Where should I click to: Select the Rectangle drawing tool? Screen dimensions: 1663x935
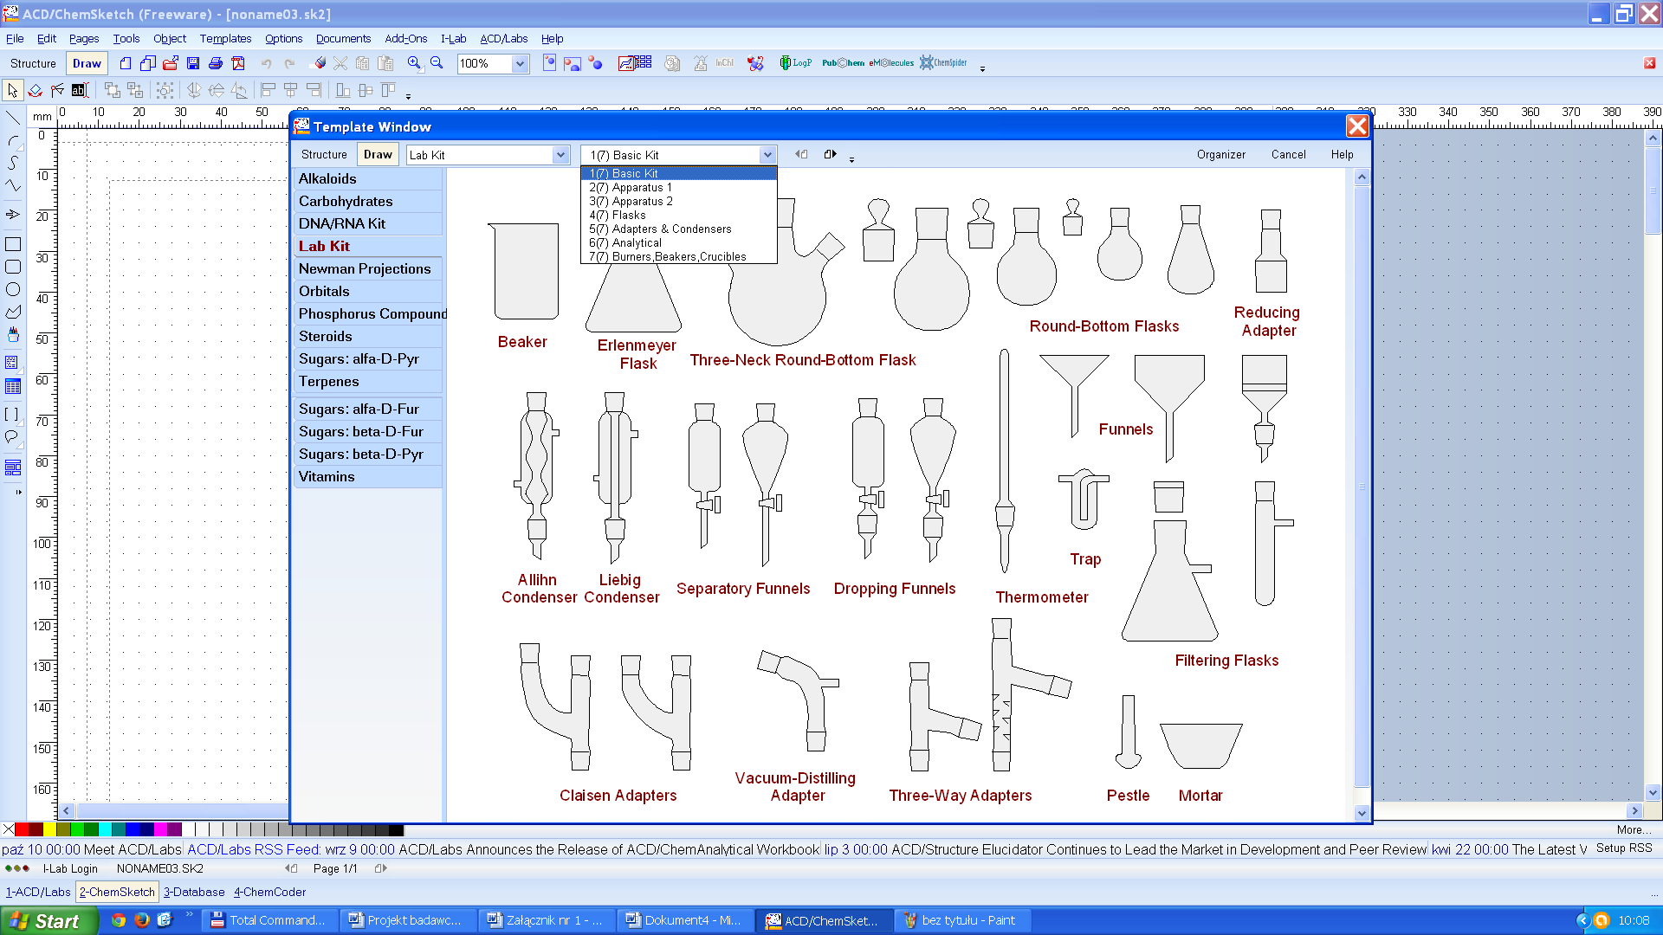click(x=13, y=244)
